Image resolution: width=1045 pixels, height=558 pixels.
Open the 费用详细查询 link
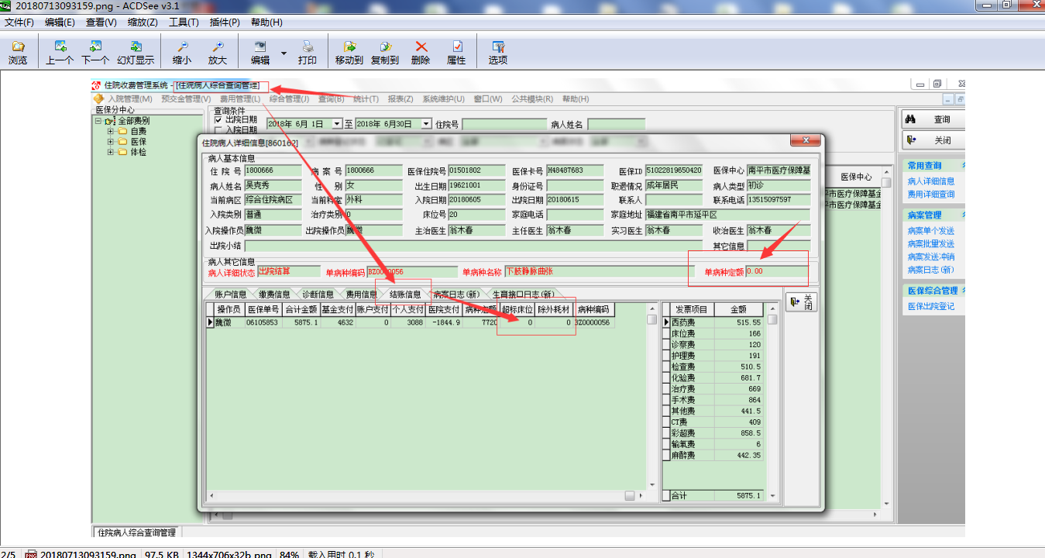click(x=931, y=194)
